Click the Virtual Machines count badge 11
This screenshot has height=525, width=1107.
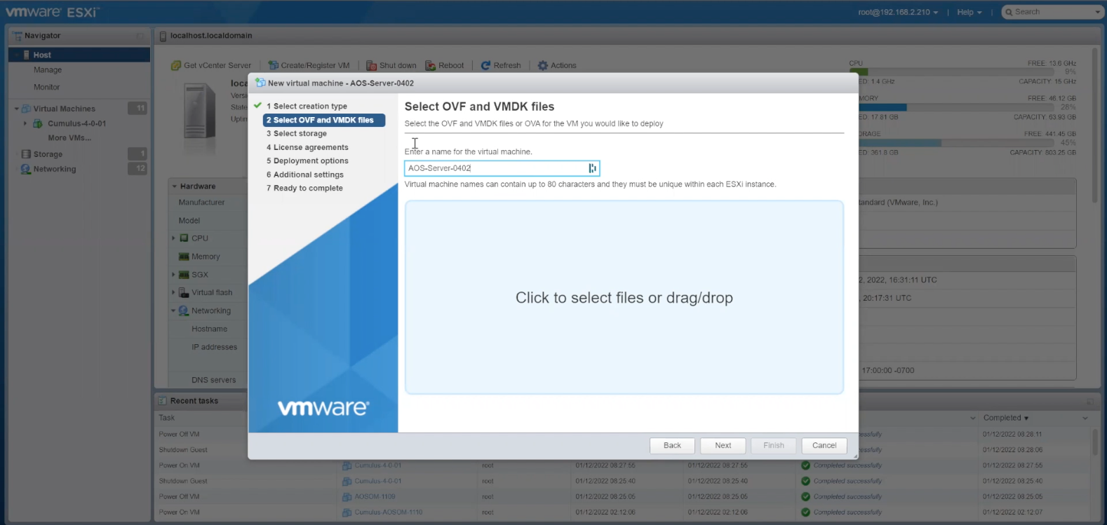point(137,108)
